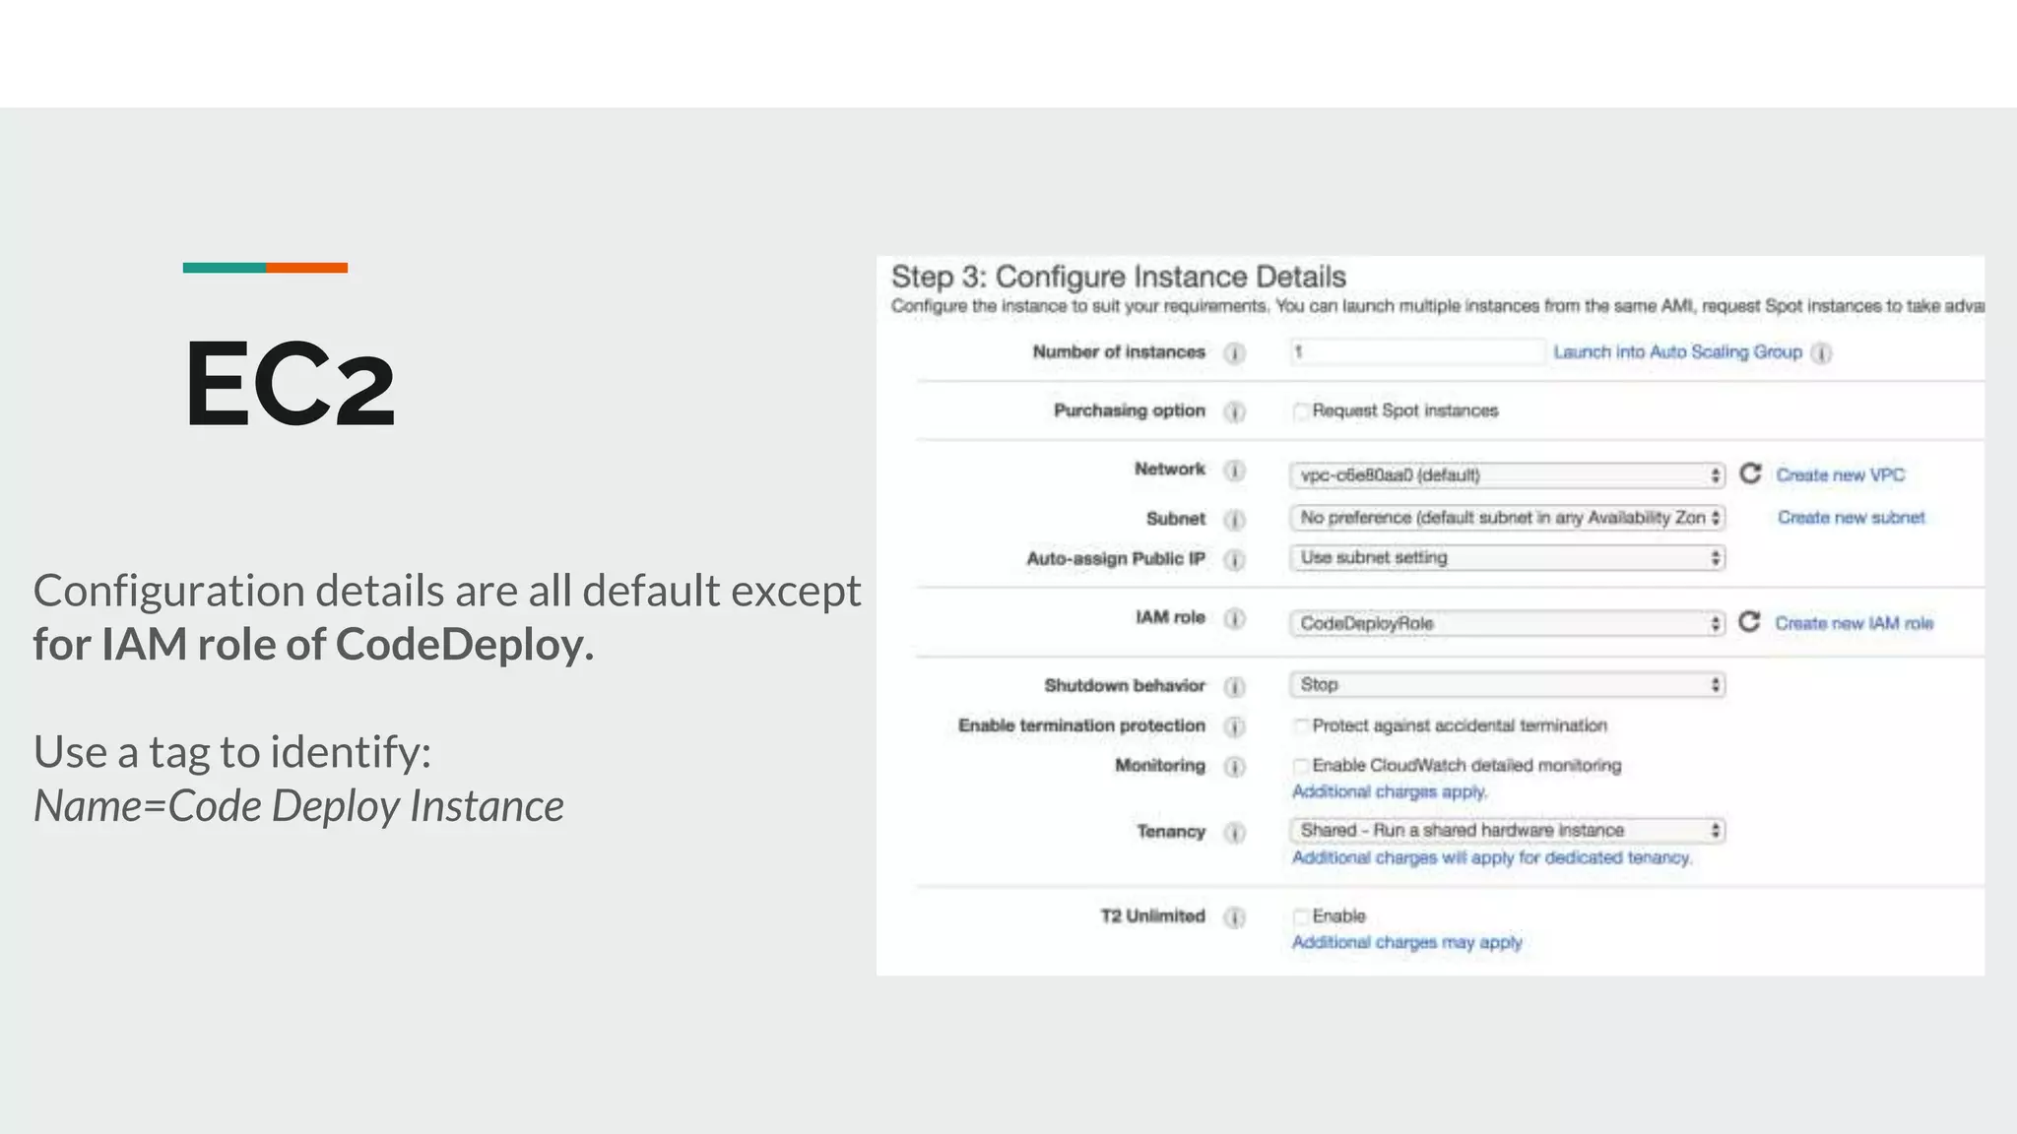Click info icon next to Purchasing option
Screen dimensions: 2017x1134
1234,411
